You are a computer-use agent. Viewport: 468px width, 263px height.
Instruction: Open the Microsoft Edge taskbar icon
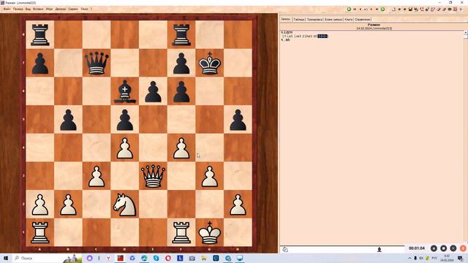pos(144,258)
